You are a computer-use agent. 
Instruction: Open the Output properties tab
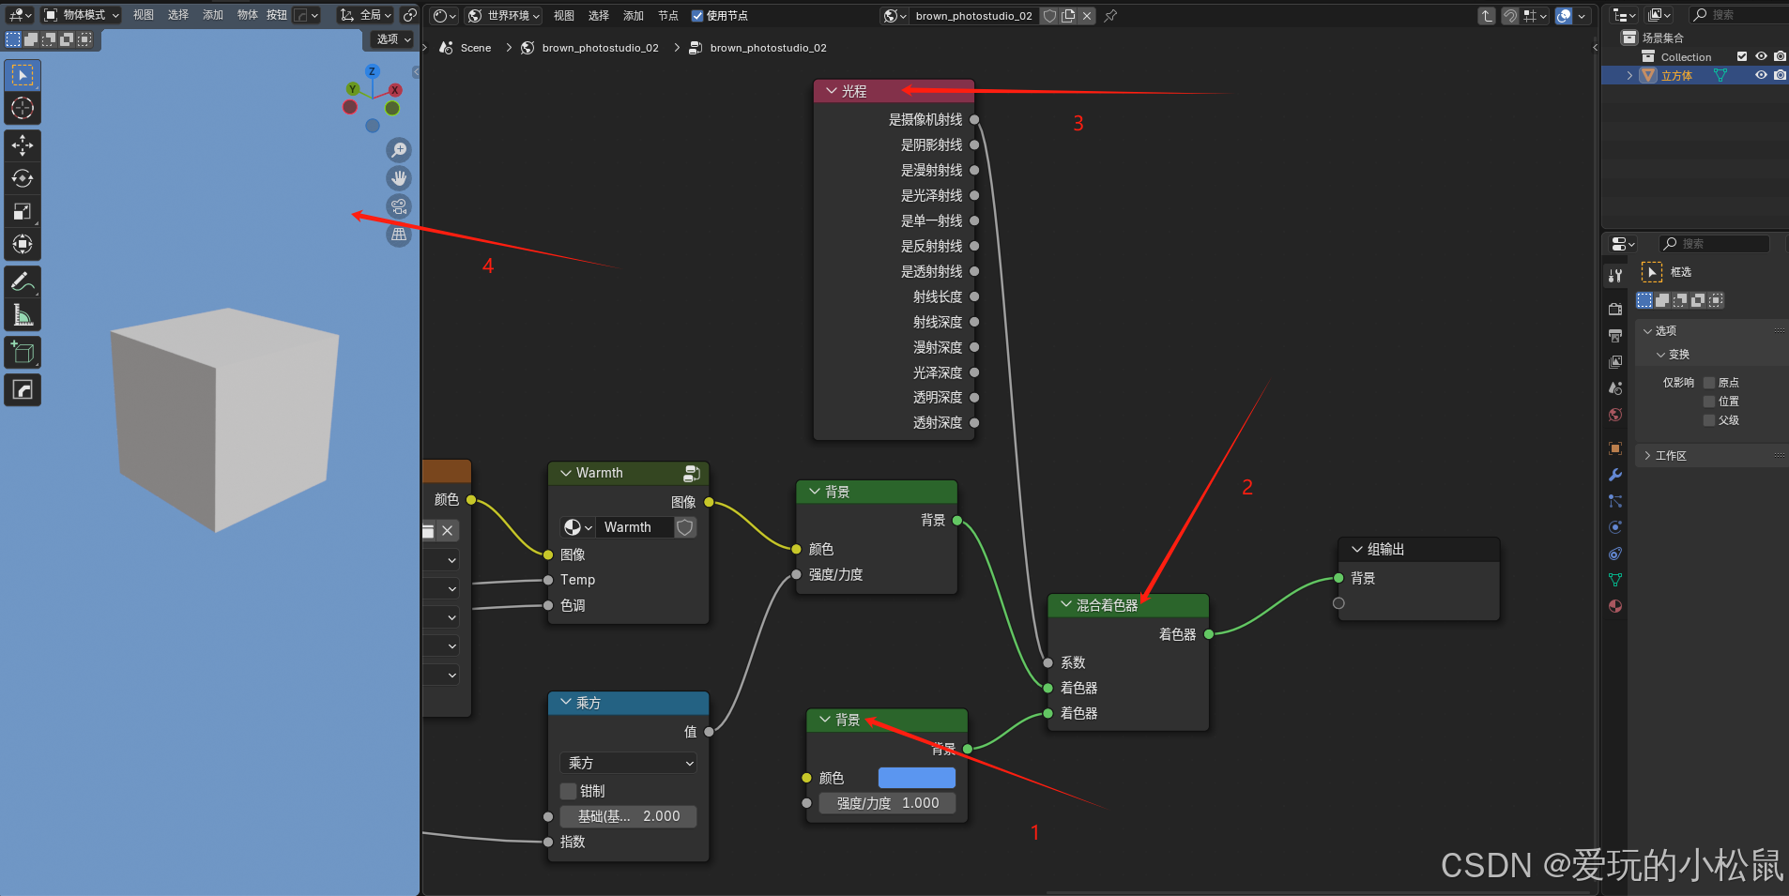(x=1615, y=336)
